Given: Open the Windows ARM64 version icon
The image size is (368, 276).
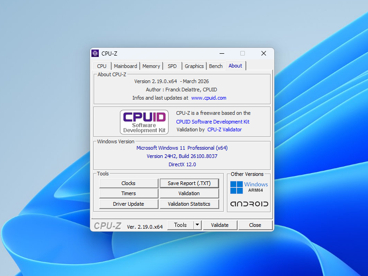Looking at the screenshot, I should click(x=249, y=186).
